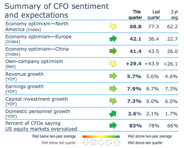Click 'Well above two-year average' legend text
Viewport: 184px width, 148px height.
click(x=149, y=136)
